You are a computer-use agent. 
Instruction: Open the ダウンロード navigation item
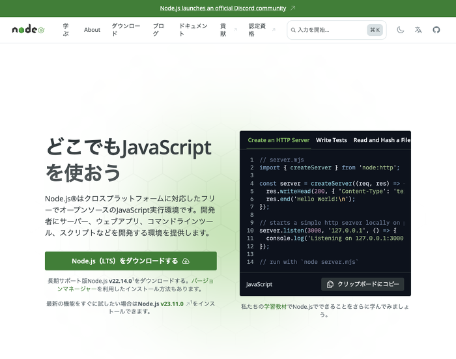[x=125, y=30]
